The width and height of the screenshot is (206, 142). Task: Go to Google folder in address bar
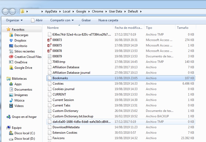click(81, 11)
